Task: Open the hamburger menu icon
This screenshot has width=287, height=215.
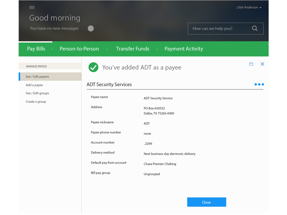Action: [32, 7]
